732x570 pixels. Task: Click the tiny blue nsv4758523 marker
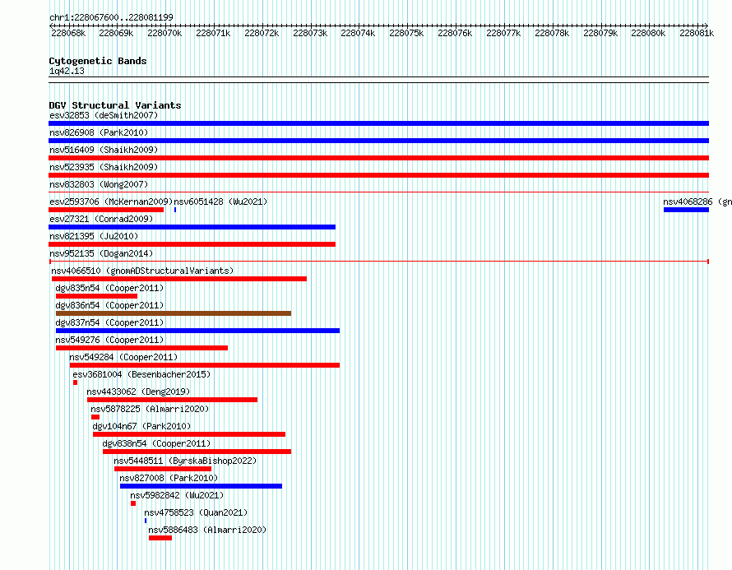(x=146, y=521)
